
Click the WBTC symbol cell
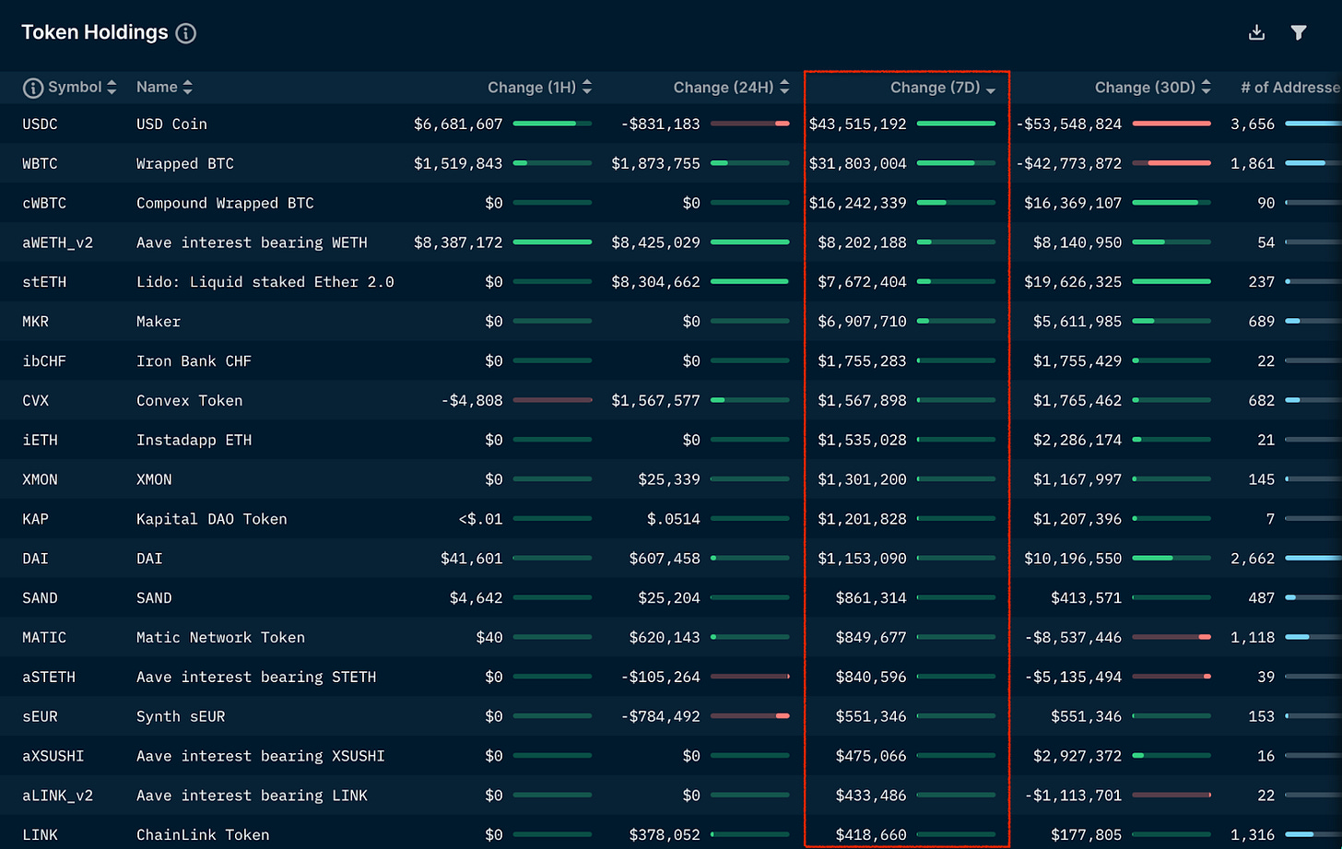(x=40, y=163)
